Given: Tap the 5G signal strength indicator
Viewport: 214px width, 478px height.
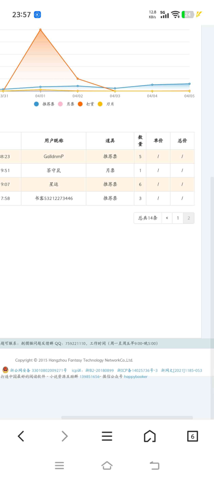Looking at the screenshot, I should 164,14.
